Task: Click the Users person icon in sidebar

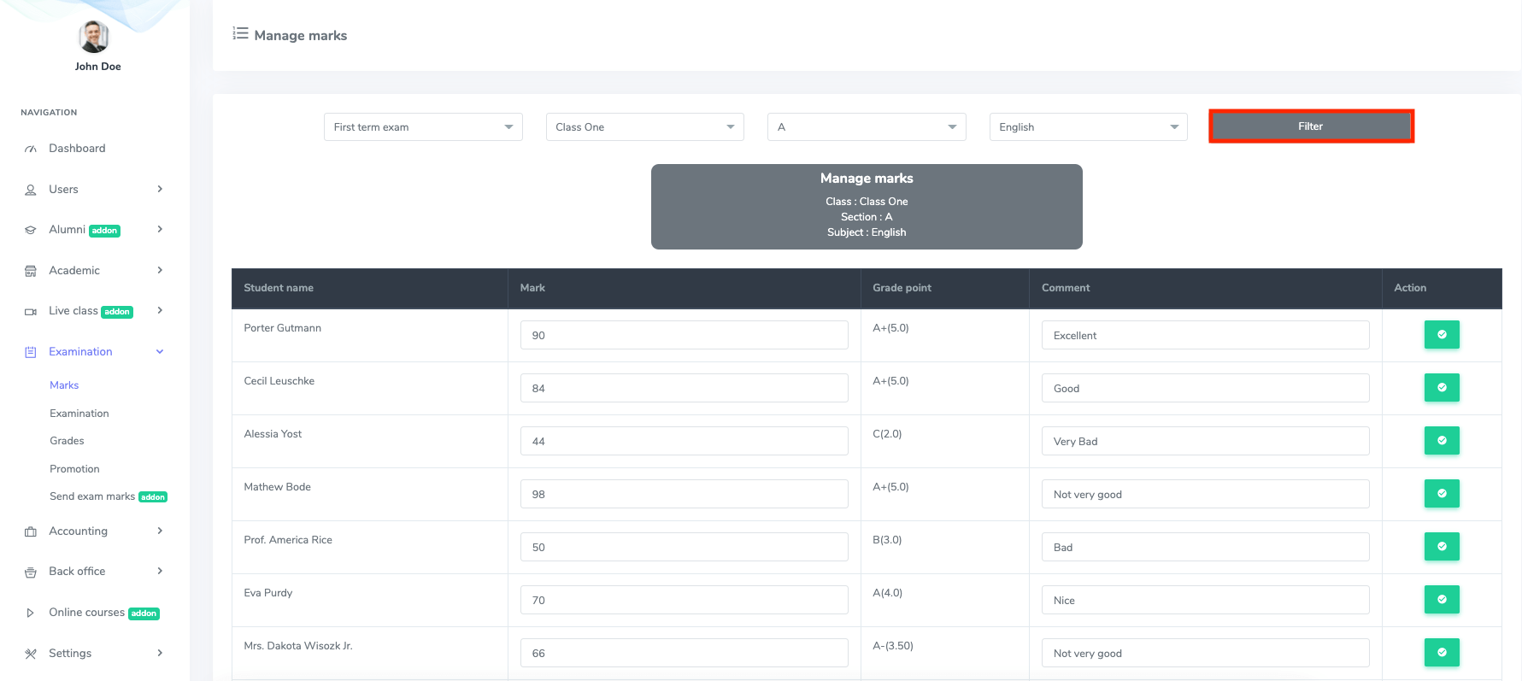Action: [x=31, y=190]
